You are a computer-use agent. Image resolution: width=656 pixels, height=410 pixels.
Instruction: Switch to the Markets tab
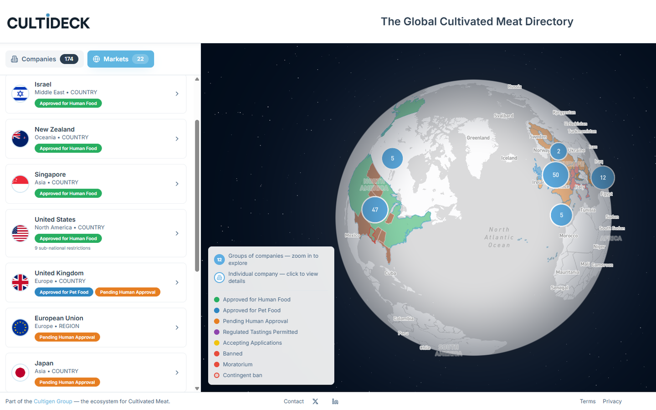tap(121, 59)
